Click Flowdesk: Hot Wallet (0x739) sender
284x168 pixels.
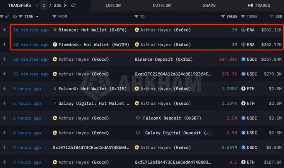click(x=94, y=44)
